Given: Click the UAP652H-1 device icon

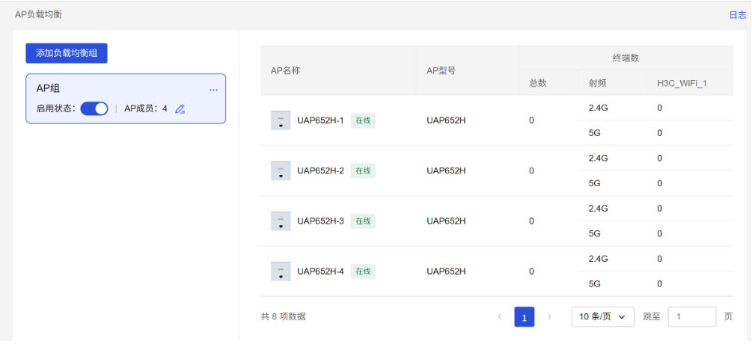Looking at the screenshot, I should (x=281, y=120).
